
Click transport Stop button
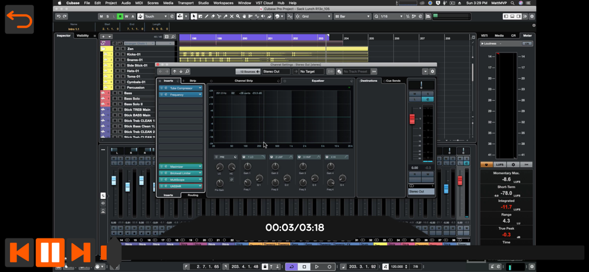(304, 267)
